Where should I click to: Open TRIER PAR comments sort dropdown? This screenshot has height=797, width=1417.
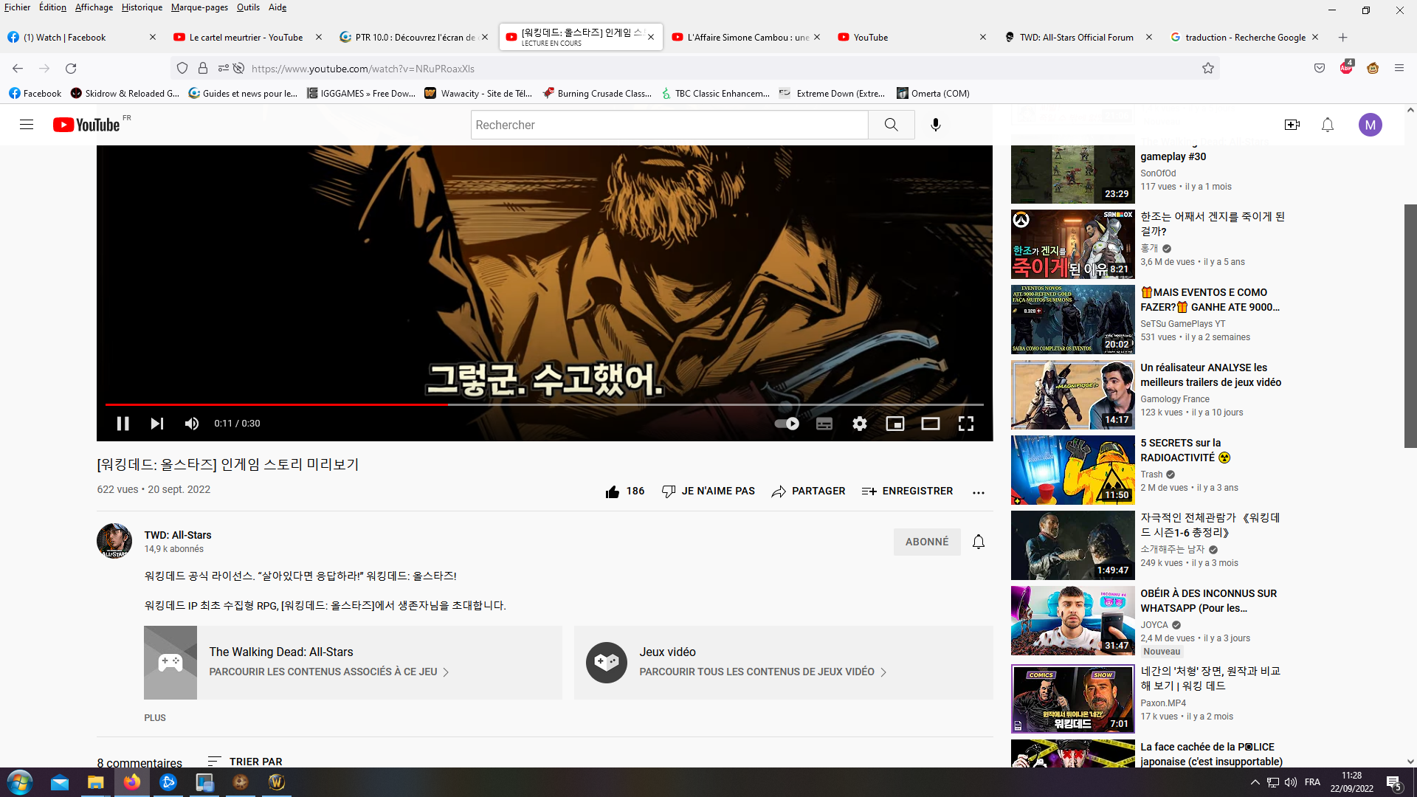click(246, 761)
